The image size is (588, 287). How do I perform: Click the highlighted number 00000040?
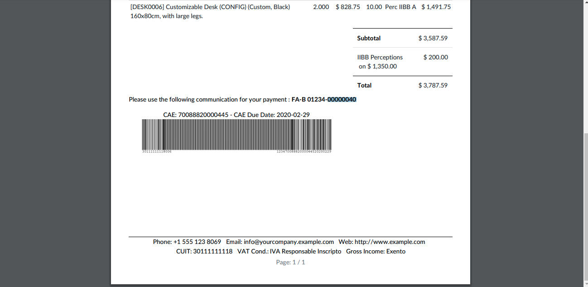point(342,99)
